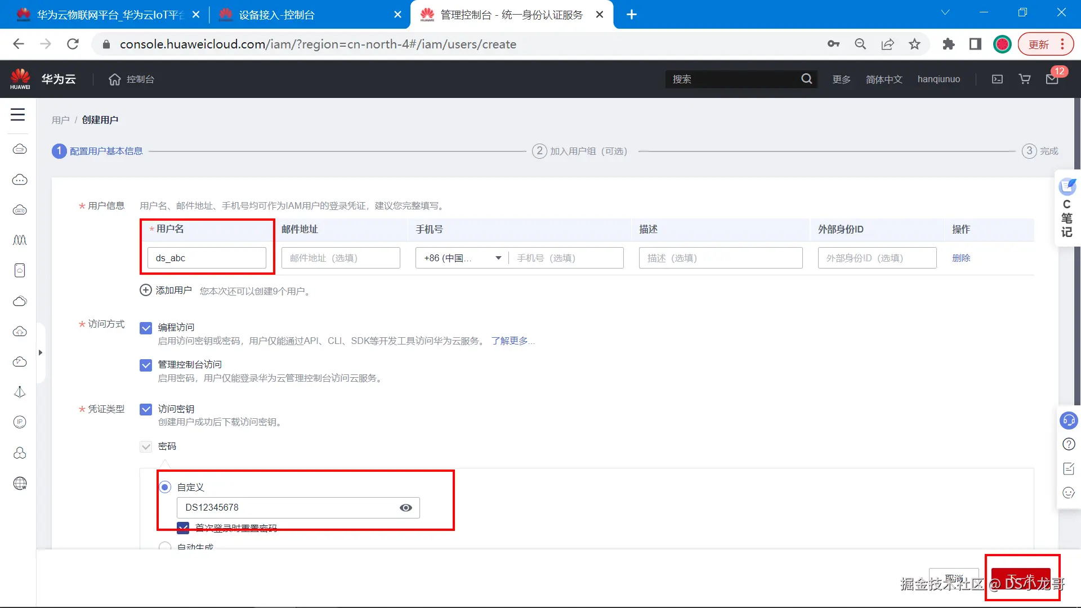The height and width of the screenshot is (608, 1081).
Task: Click the password key icon in address bar
Action: pyautogui.click(x=833, y=44)
